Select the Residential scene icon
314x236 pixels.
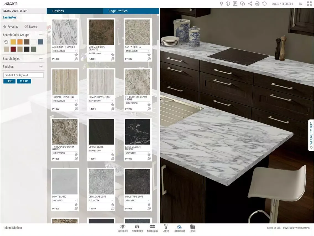(179, 228)
